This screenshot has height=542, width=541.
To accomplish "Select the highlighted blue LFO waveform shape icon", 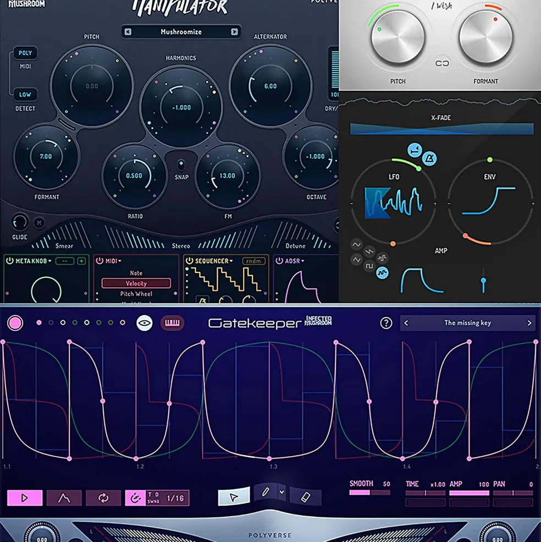I will coord(382,273).
